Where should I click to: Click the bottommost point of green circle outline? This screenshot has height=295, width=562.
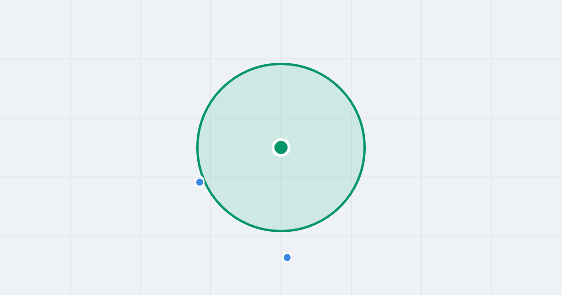pos(281,231)
